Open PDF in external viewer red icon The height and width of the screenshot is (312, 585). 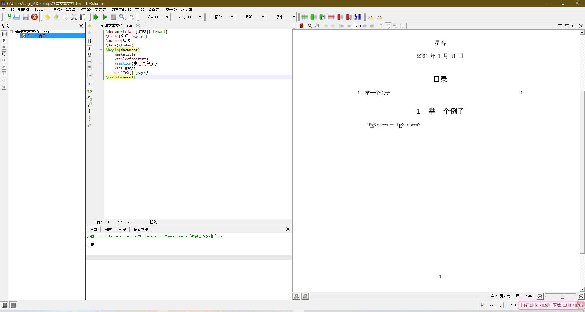click(301, 26)
